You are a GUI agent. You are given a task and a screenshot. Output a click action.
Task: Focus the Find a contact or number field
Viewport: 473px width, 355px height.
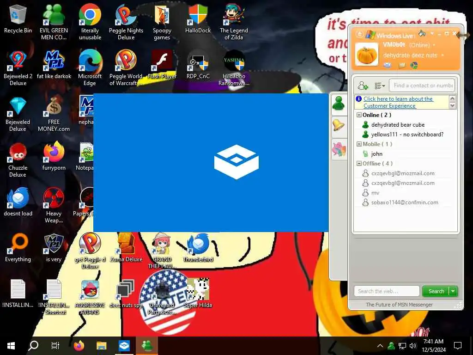(x=422, y=86)
